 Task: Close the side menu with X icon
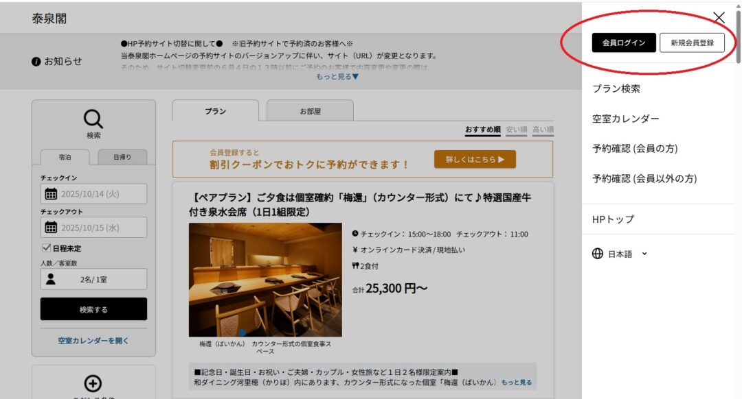pyautogui.click(x=719, y=18)
